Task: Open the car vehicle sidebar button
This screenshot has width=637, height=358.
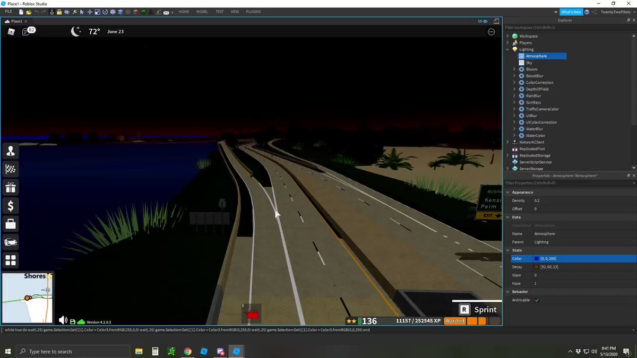Action: [10, 242]
